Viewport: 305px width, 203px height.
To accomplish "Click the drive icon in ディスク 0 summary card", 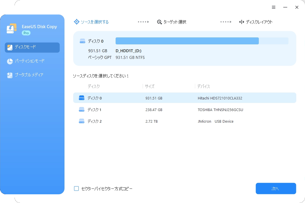I will pos(82,41).
